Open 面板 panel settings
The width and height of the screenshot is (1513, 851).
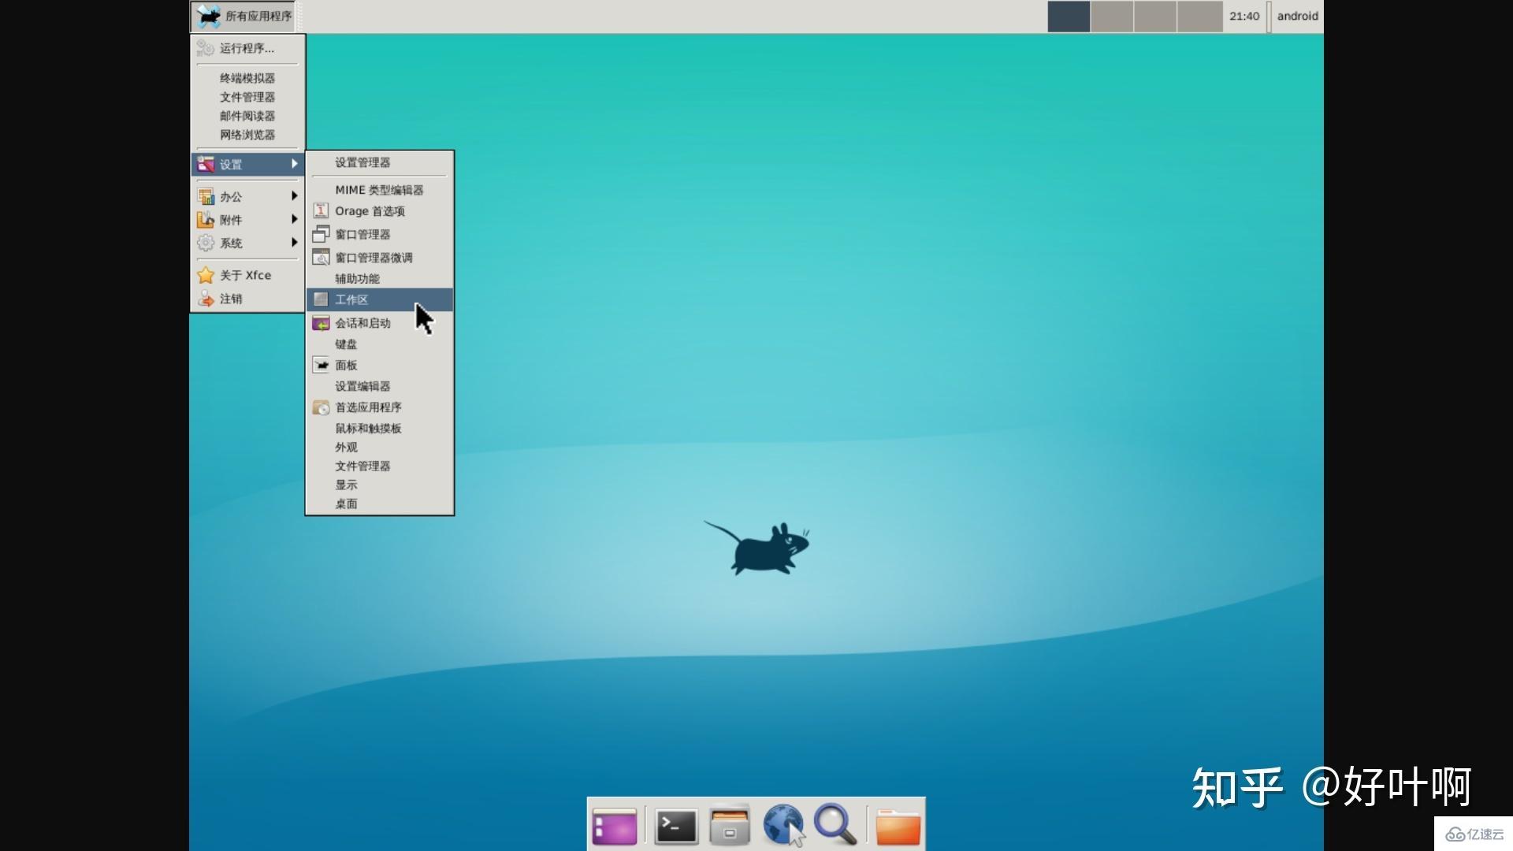[x=346, y=364]
